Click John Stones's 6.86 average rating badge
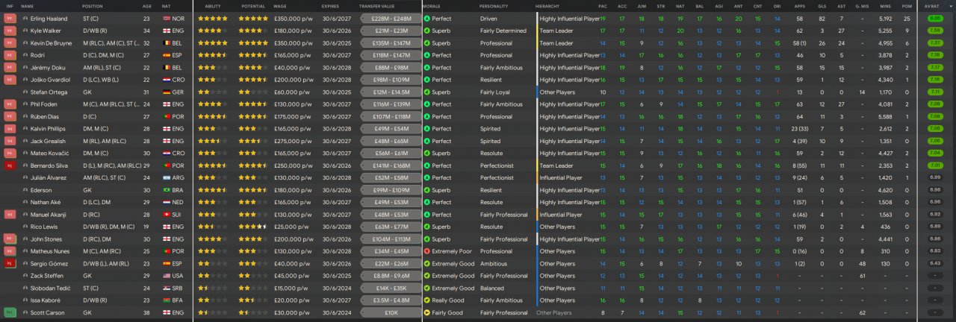 point(934,239)
